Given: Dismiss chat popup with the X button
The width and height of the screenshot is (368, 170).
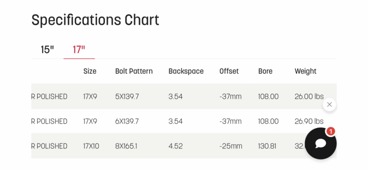Looking at the screenshot, I should point(329,105).
